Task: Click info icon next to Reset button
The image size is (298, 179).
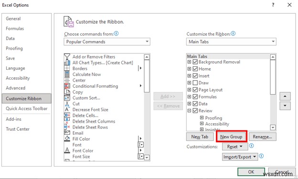Action: click(251, 146)
